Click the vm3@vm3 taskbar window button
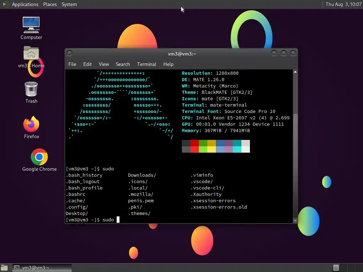The width and height of the screenshot is (363, 272). 42,268
